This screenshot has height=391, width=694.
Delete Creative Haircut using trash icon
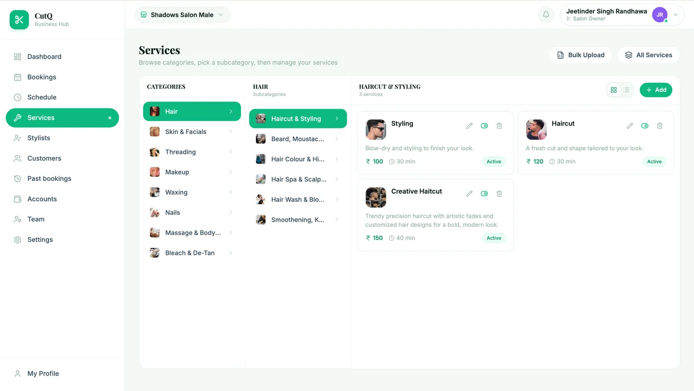pos(499,194)
